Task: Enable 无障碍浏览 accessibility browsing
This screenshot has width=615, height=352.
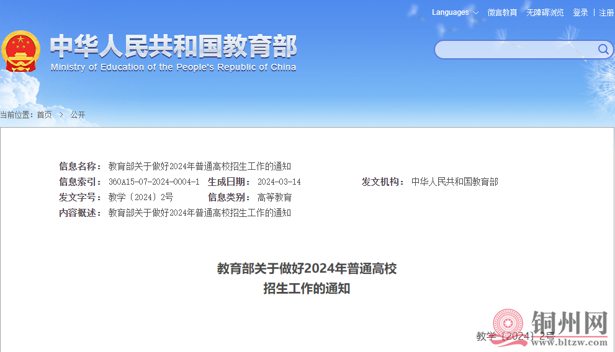Action: click(545, 12)
